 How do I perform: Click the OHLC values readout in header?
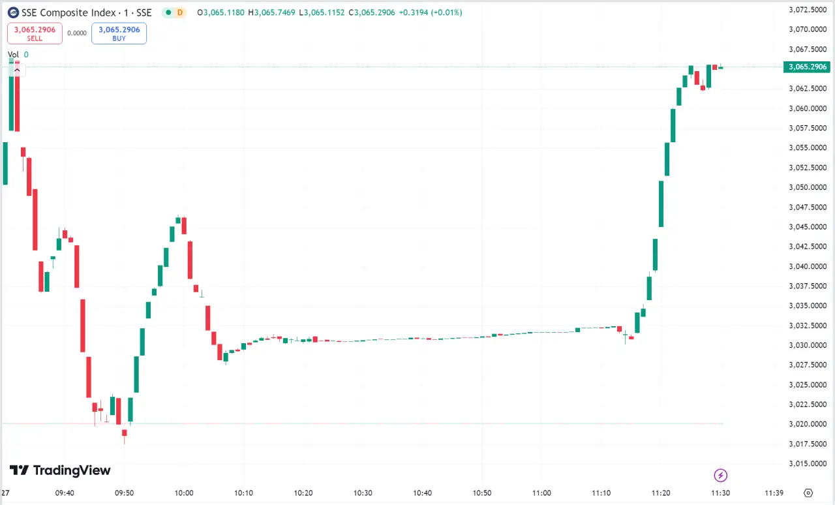pyautogui.click(x=331, y=12)
